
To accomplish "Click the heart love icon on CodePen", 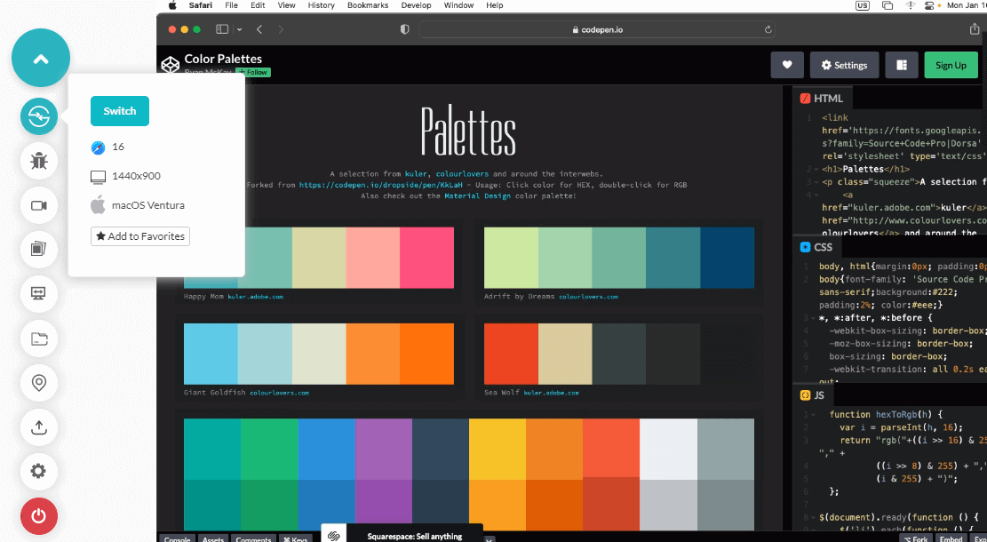I will coord(787,65).
